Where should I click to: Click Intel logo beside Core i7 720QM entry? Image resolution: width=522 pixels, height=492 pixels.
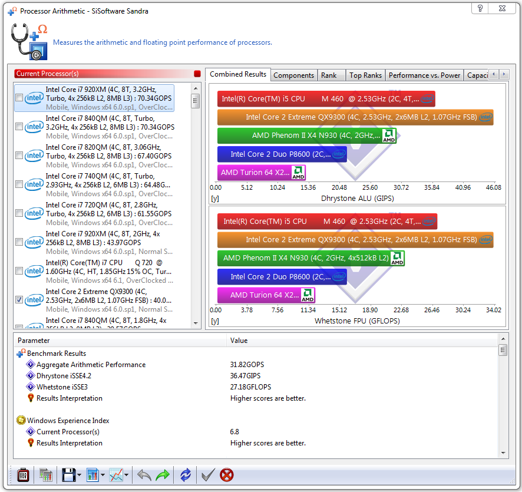tap(34, 213)
